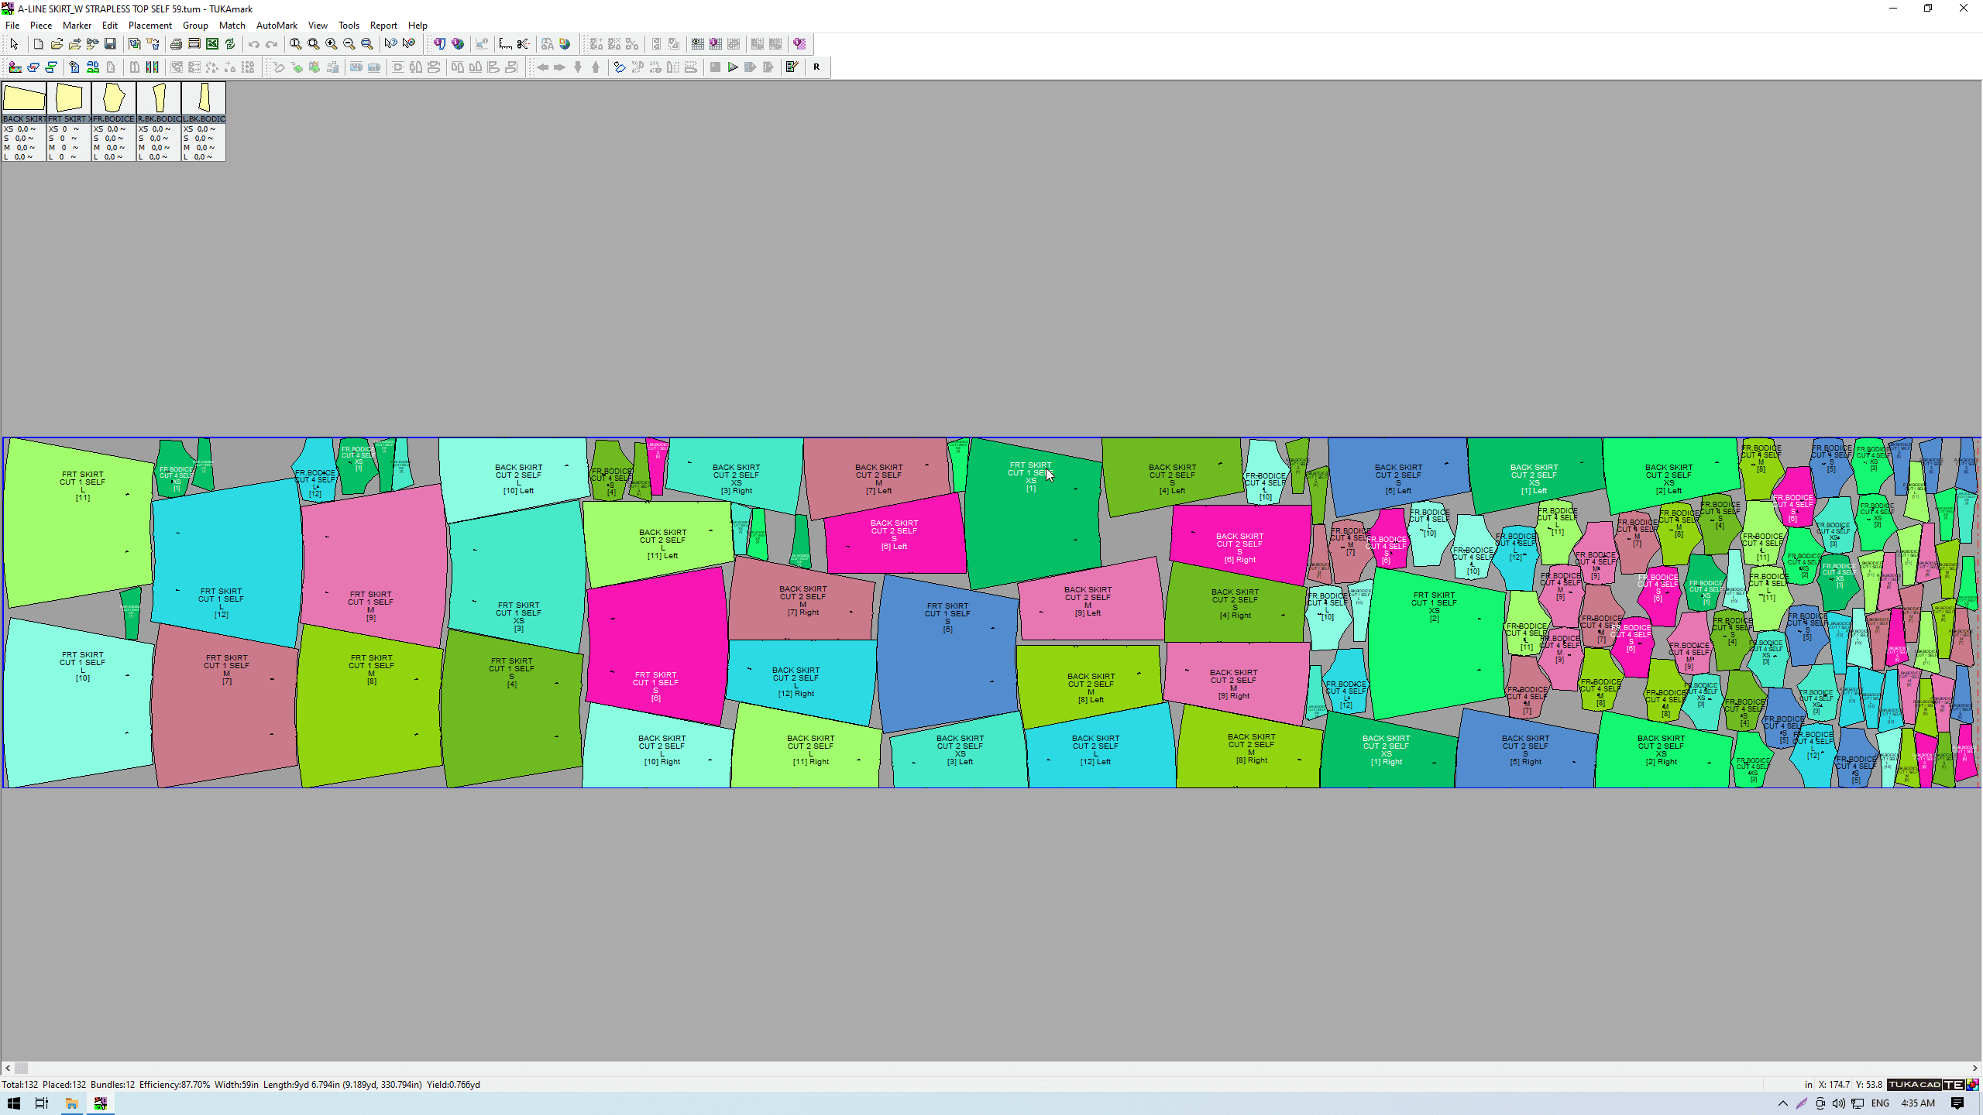Click the arrow pointer selection tool

click(14, 44)
